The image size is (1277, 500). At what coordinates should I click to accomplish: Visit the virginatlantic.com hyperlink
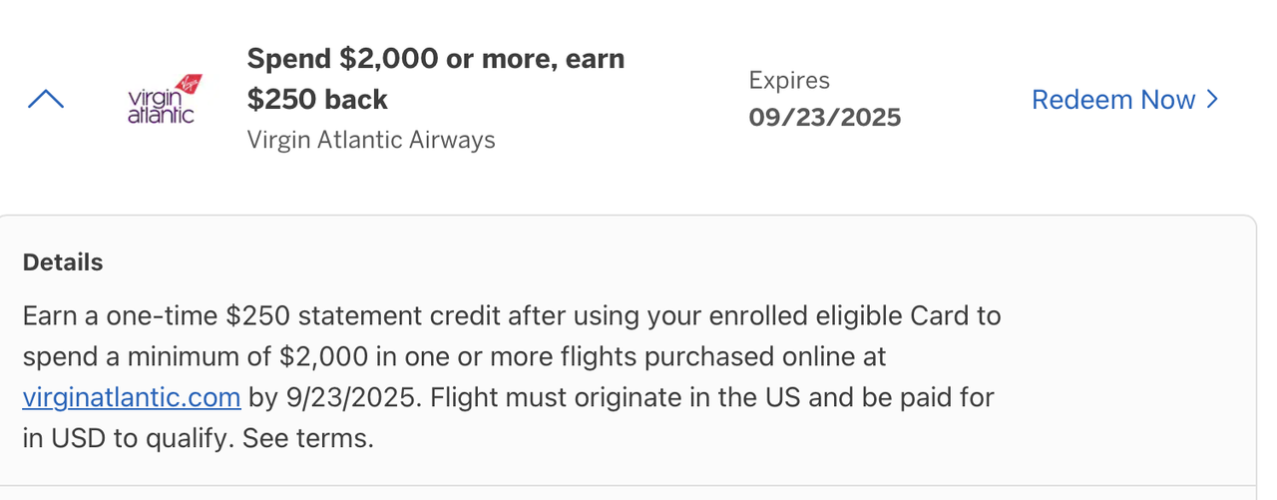click(x=131, y=397)
